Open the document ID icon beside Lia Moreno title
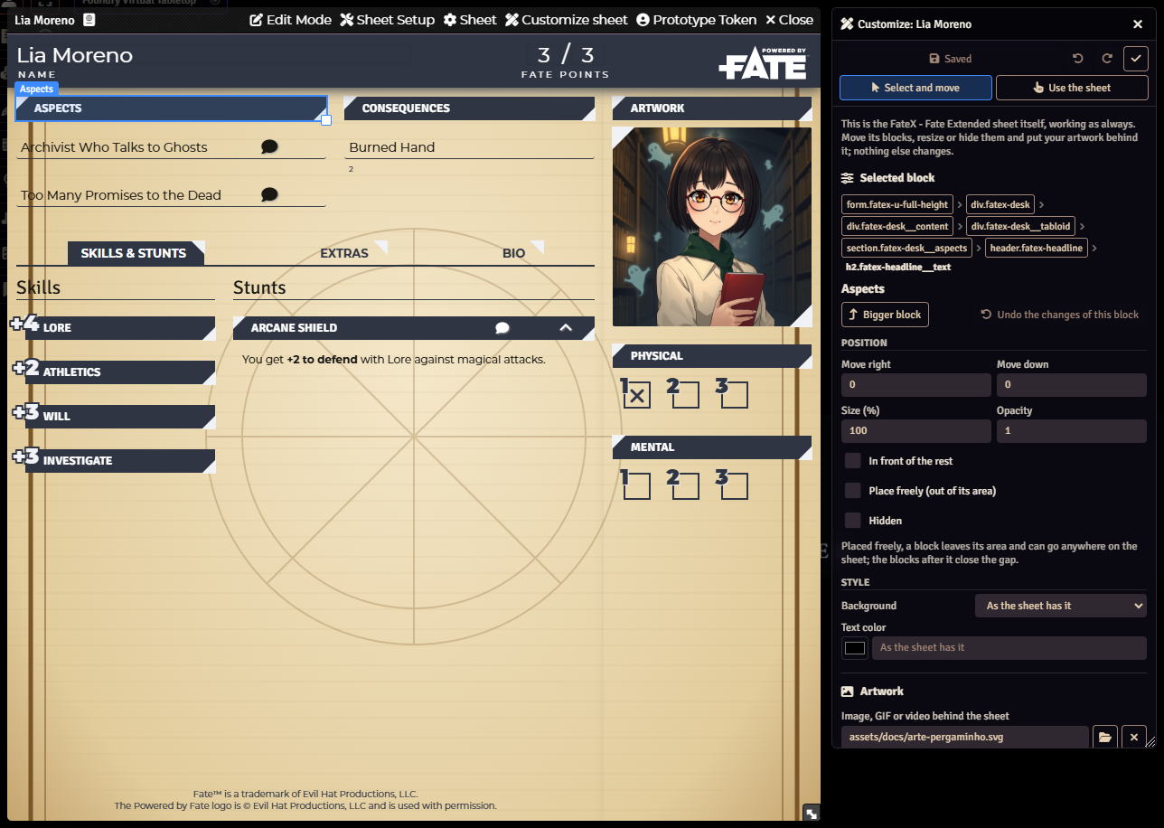Viewport: 1164px width, 828px height. point(89,19)
